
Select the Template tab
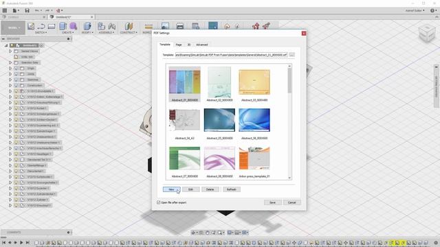pyautogui.click(x=165, y=45)
